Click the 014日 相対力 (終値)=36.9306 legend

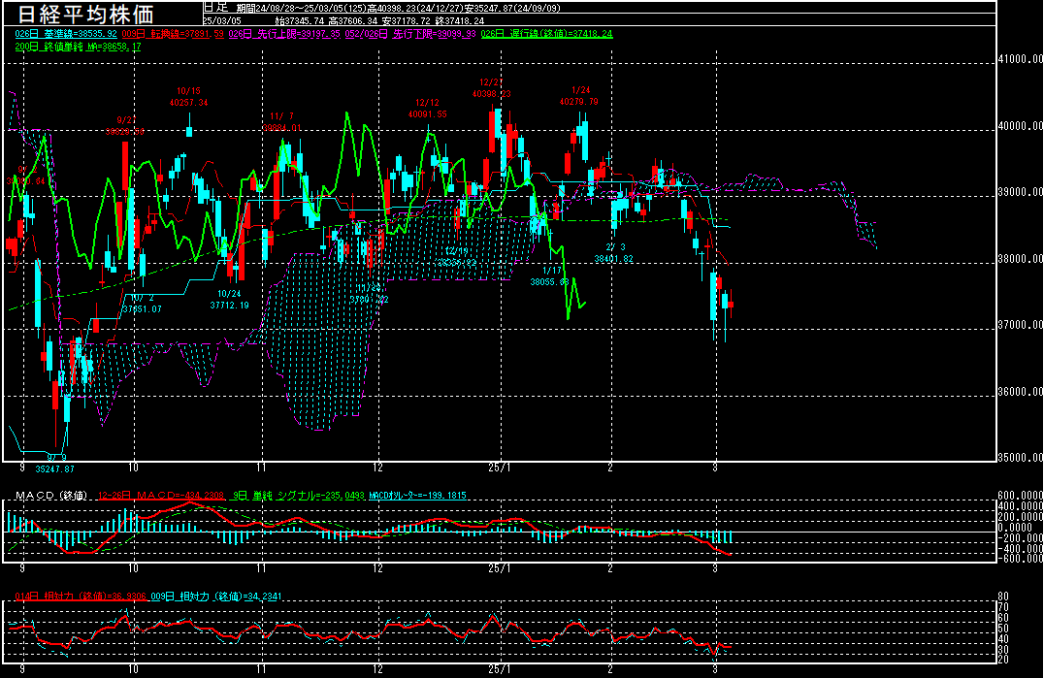[81, 597]
